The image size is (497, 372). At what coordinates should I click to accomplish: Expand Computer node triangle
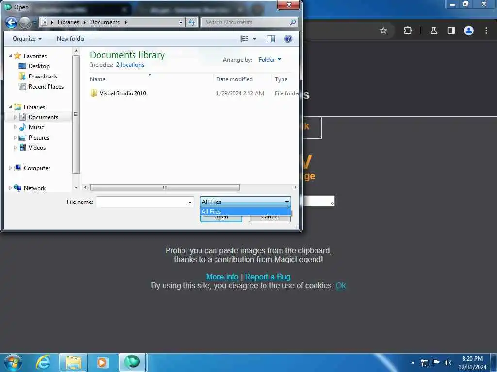(10, 168)
